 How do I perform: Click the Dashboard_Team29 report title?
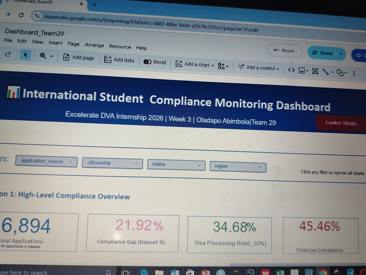[34, 32]
